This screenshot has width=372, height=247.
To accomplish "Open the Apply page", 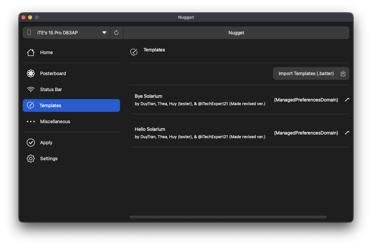I will coord(71,143).
